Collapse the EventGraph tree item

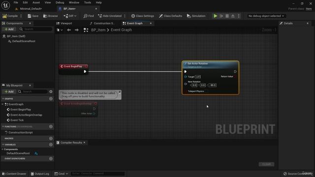[x=2, y=104]
